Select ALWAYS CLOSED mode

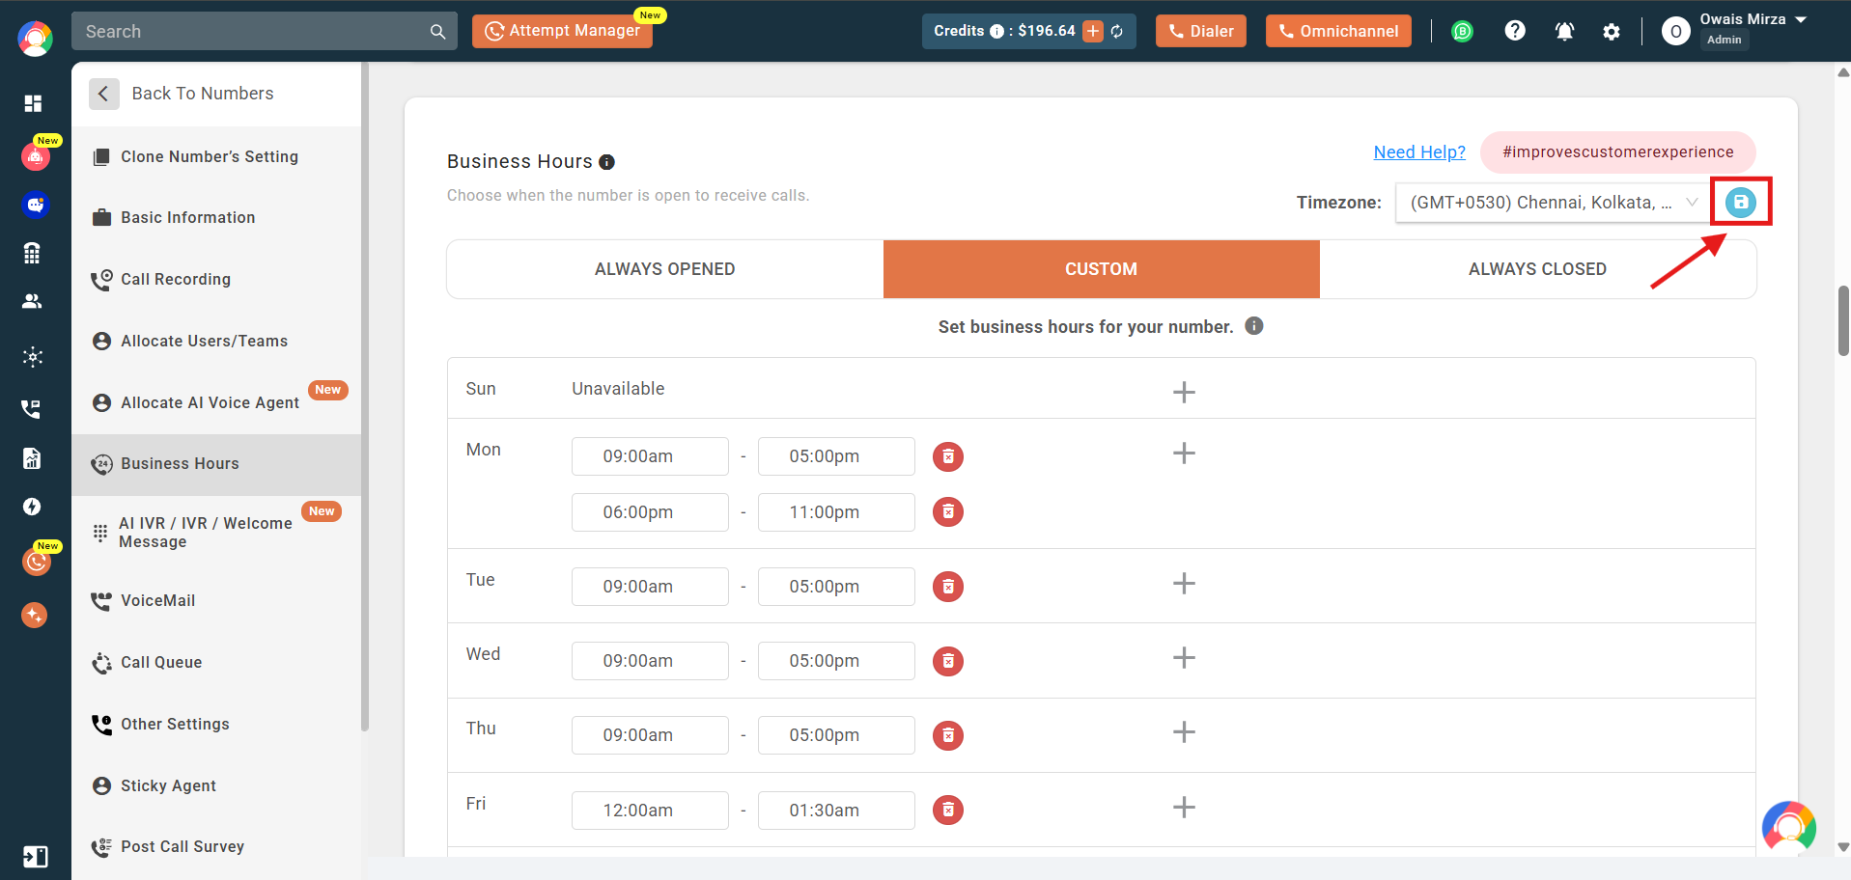[1537, 269]
